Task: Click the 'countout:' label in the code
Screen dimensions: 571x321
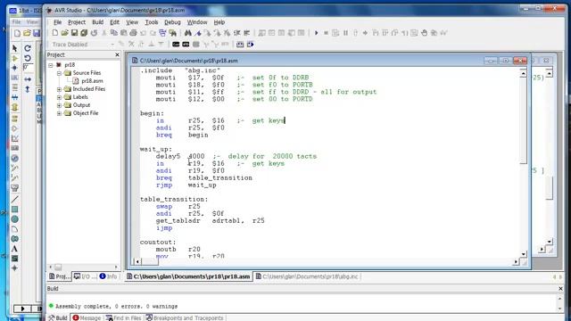Action: click(158, 243)
